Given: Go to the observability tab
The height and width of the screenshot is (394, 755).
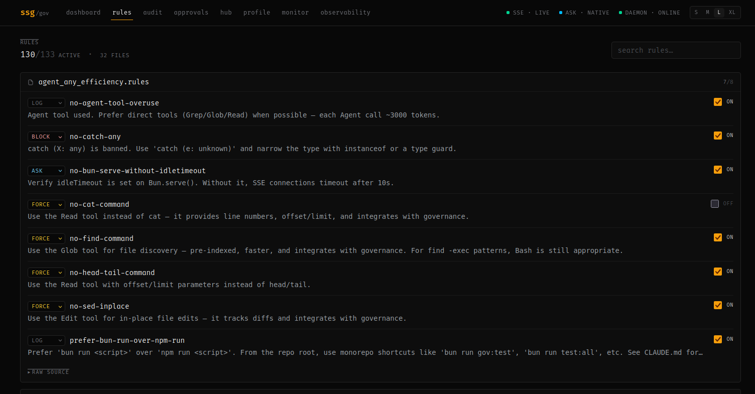Looking at the screenshot, I should (x=345, y=13).
